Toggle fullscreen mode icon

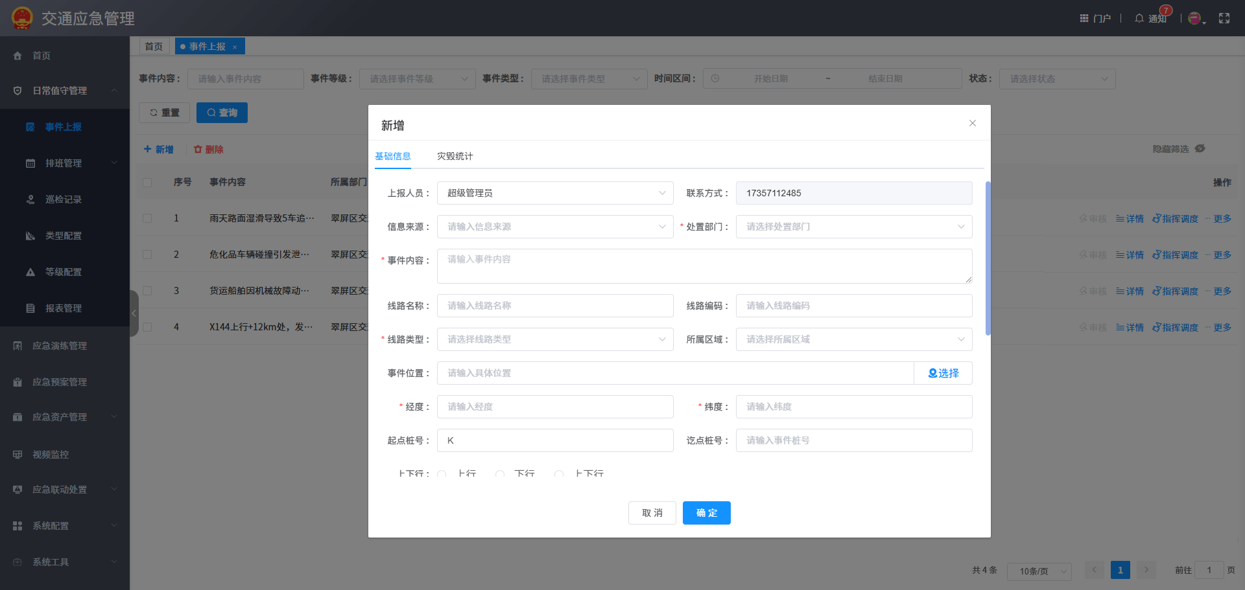[x=1224, y=18]
